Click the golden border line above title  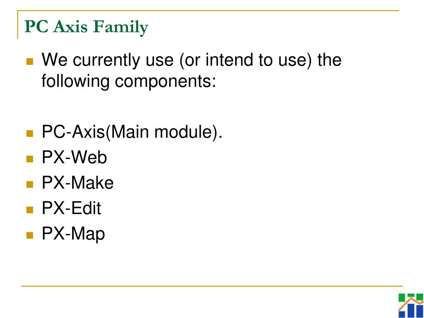click(208, 11)
